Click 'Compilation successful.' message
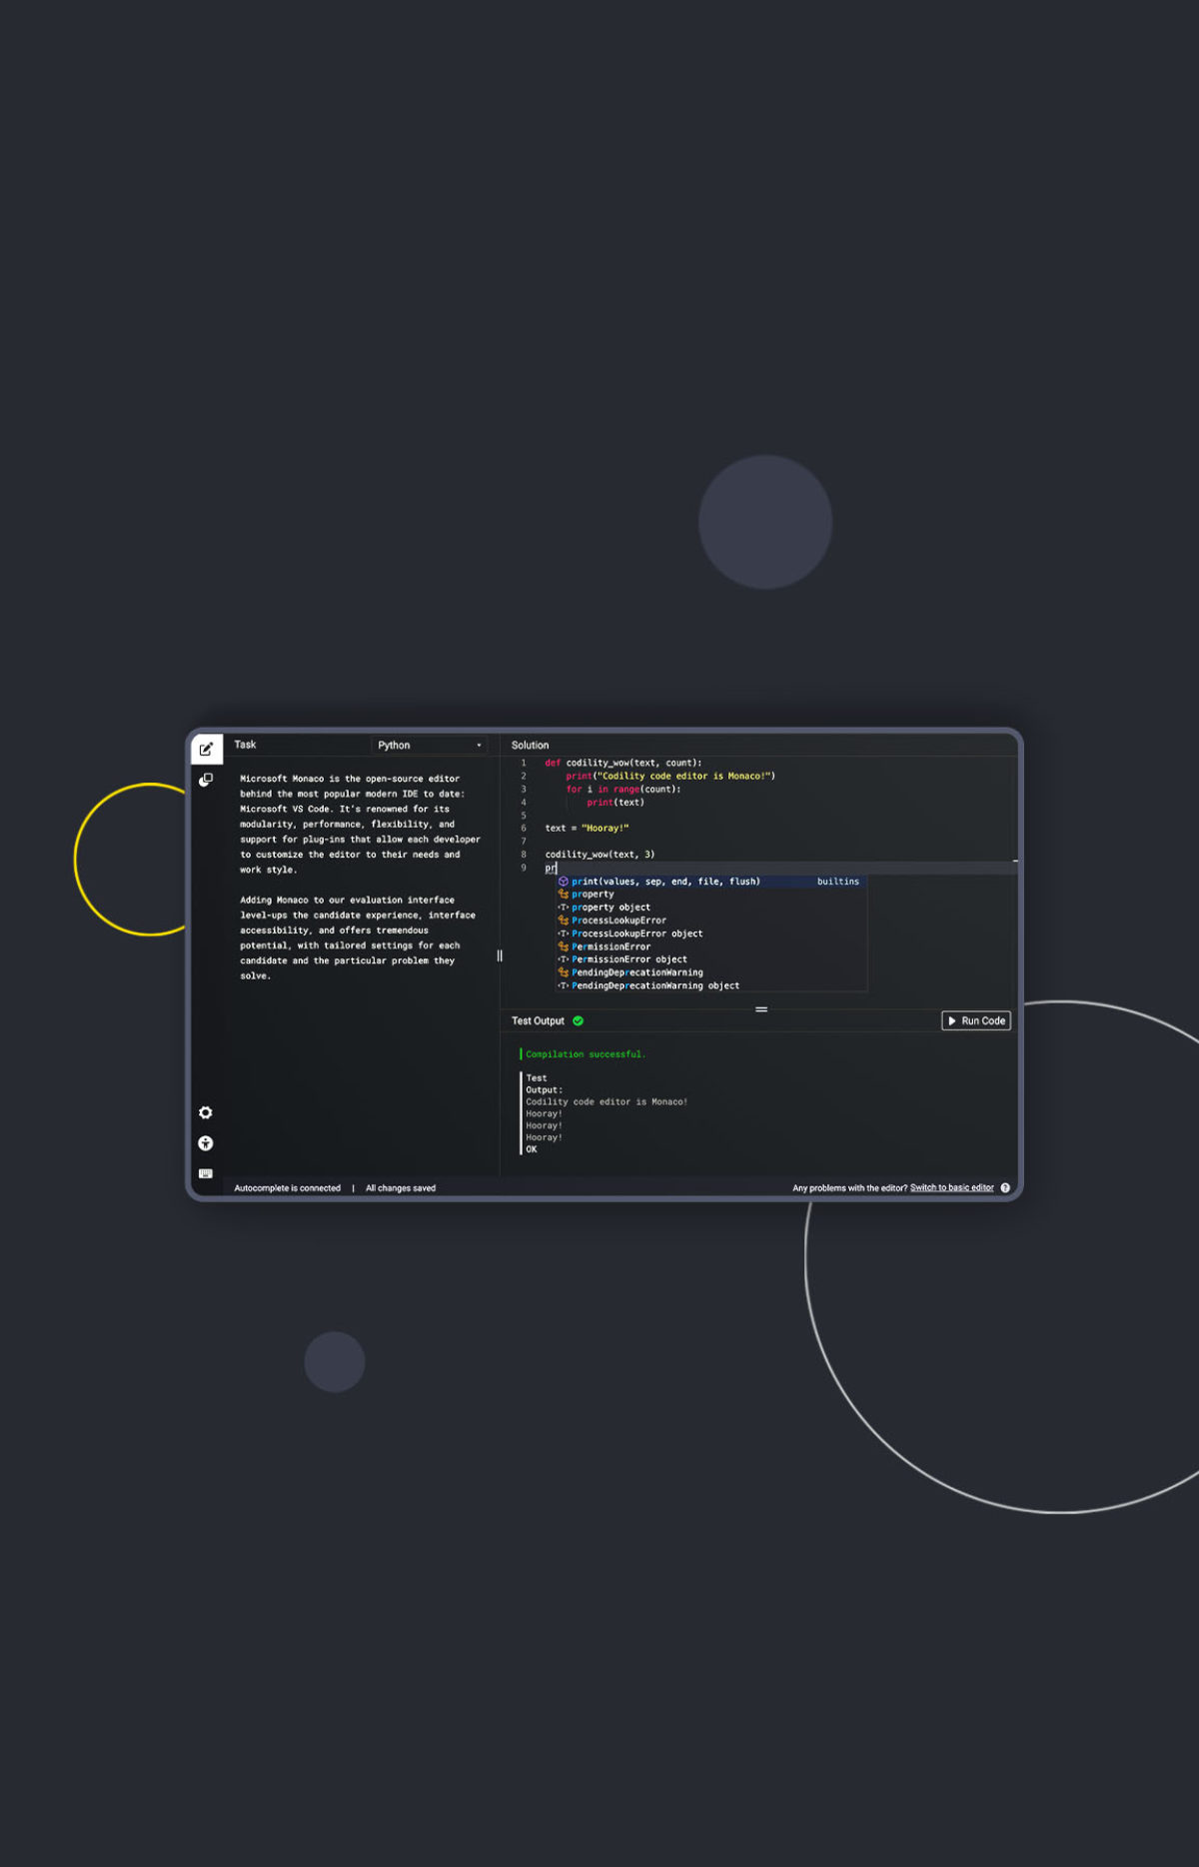This screenshot has width=1199, height=1867. [x=586, y=1054]
